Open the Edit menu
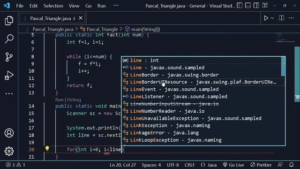The height and width of the screenshot is (169, 300). pos(33,6)
